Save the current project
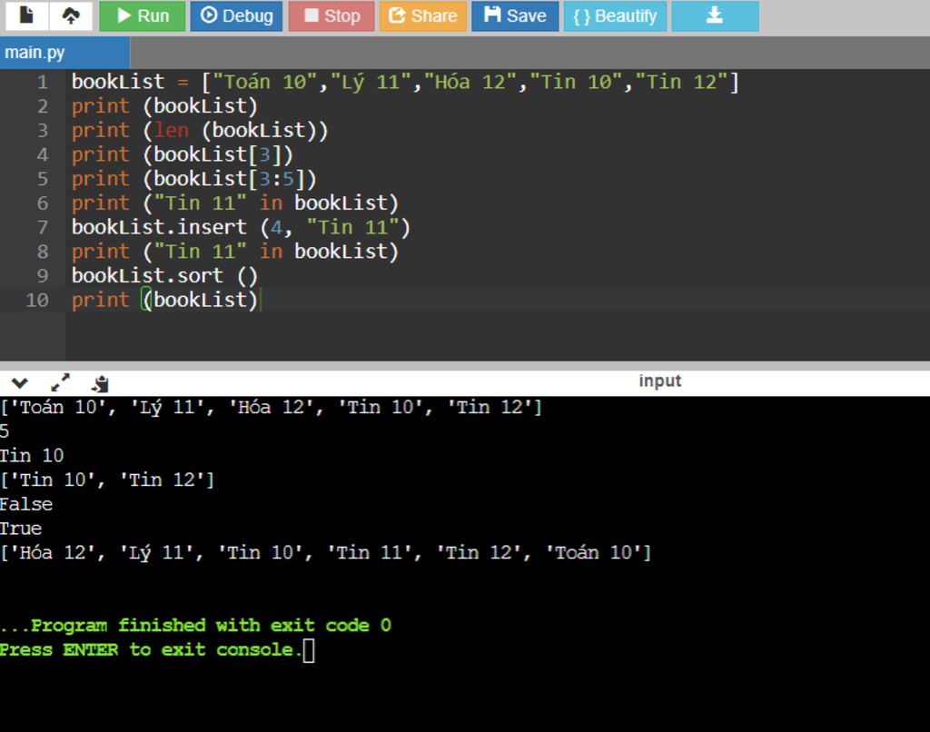This screenshot has width=930, height=732. 515,16
